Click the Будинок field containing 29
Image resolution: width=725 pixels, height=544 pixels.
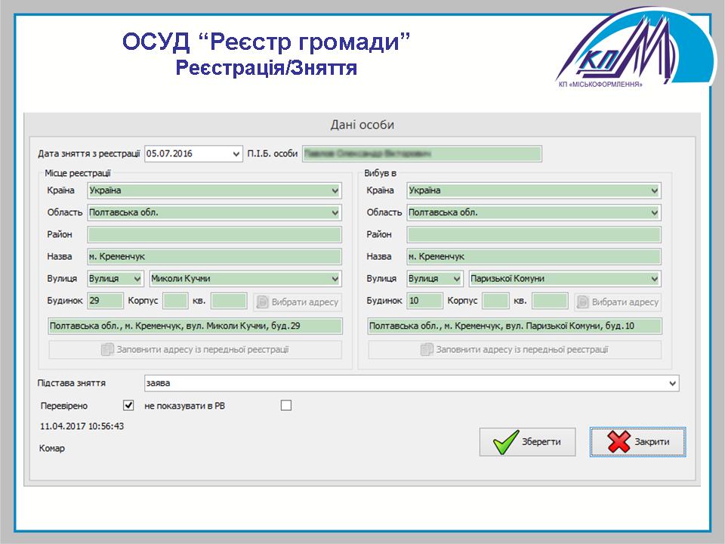[x=105, y=301]
